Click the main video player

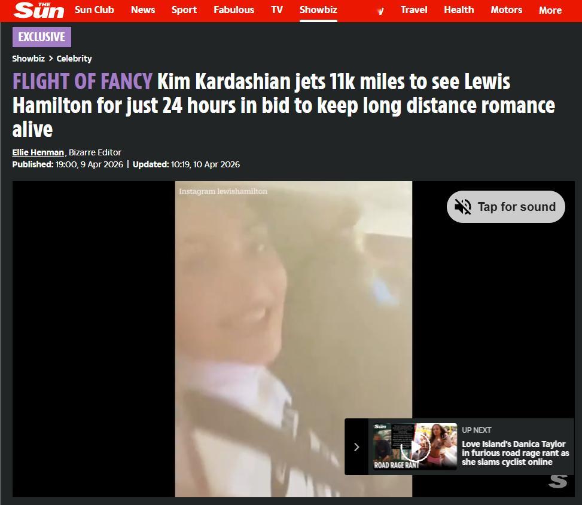293,339
